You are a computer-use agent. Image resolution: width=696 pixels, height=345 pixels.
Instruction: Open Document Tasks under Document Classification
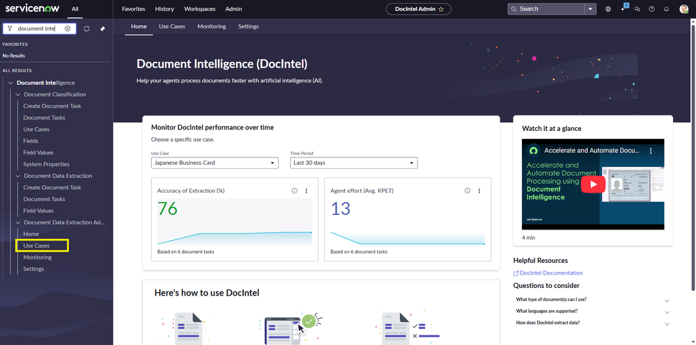[x=45, y=118]
